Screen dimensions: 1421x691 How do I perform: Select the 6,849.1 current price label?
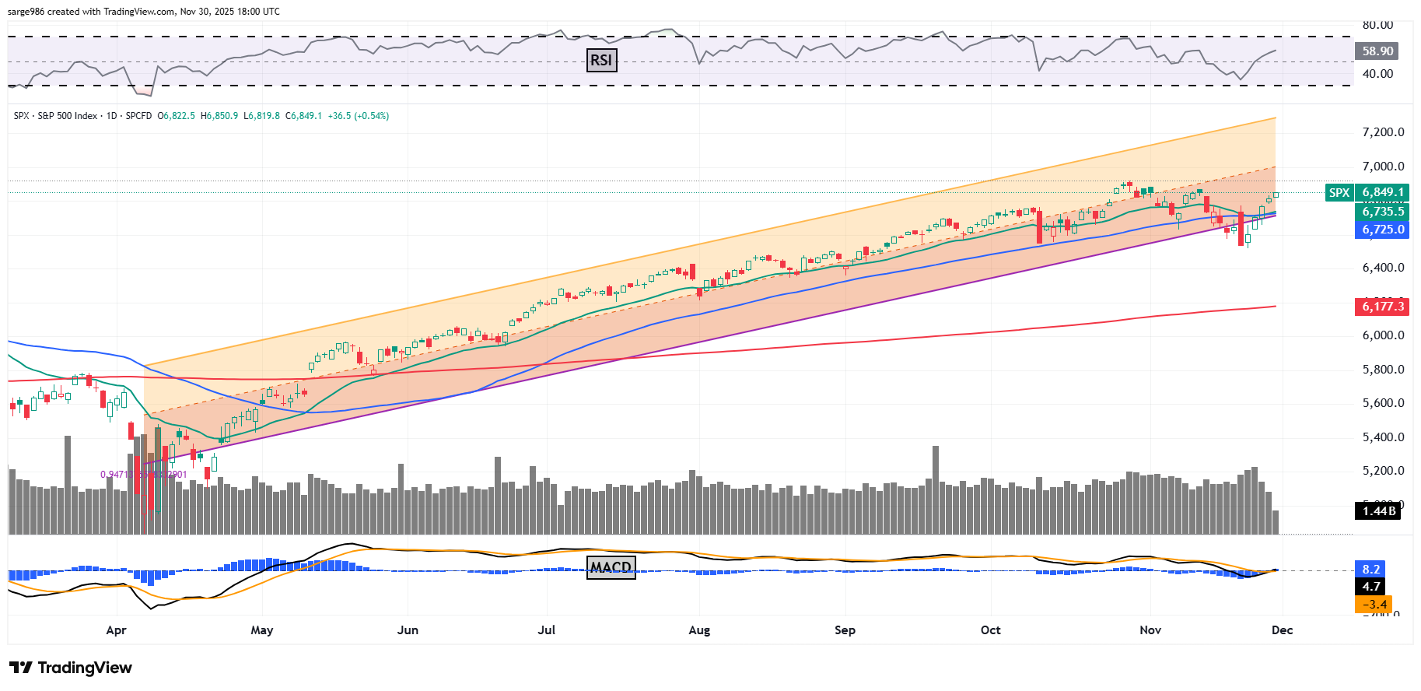point(1382,192)
